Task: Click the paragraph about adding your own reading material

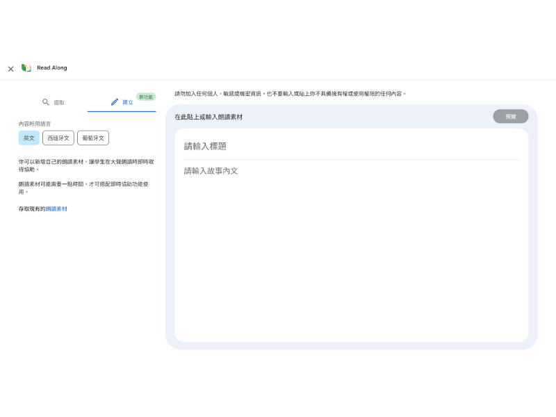Action: point(86,165)
